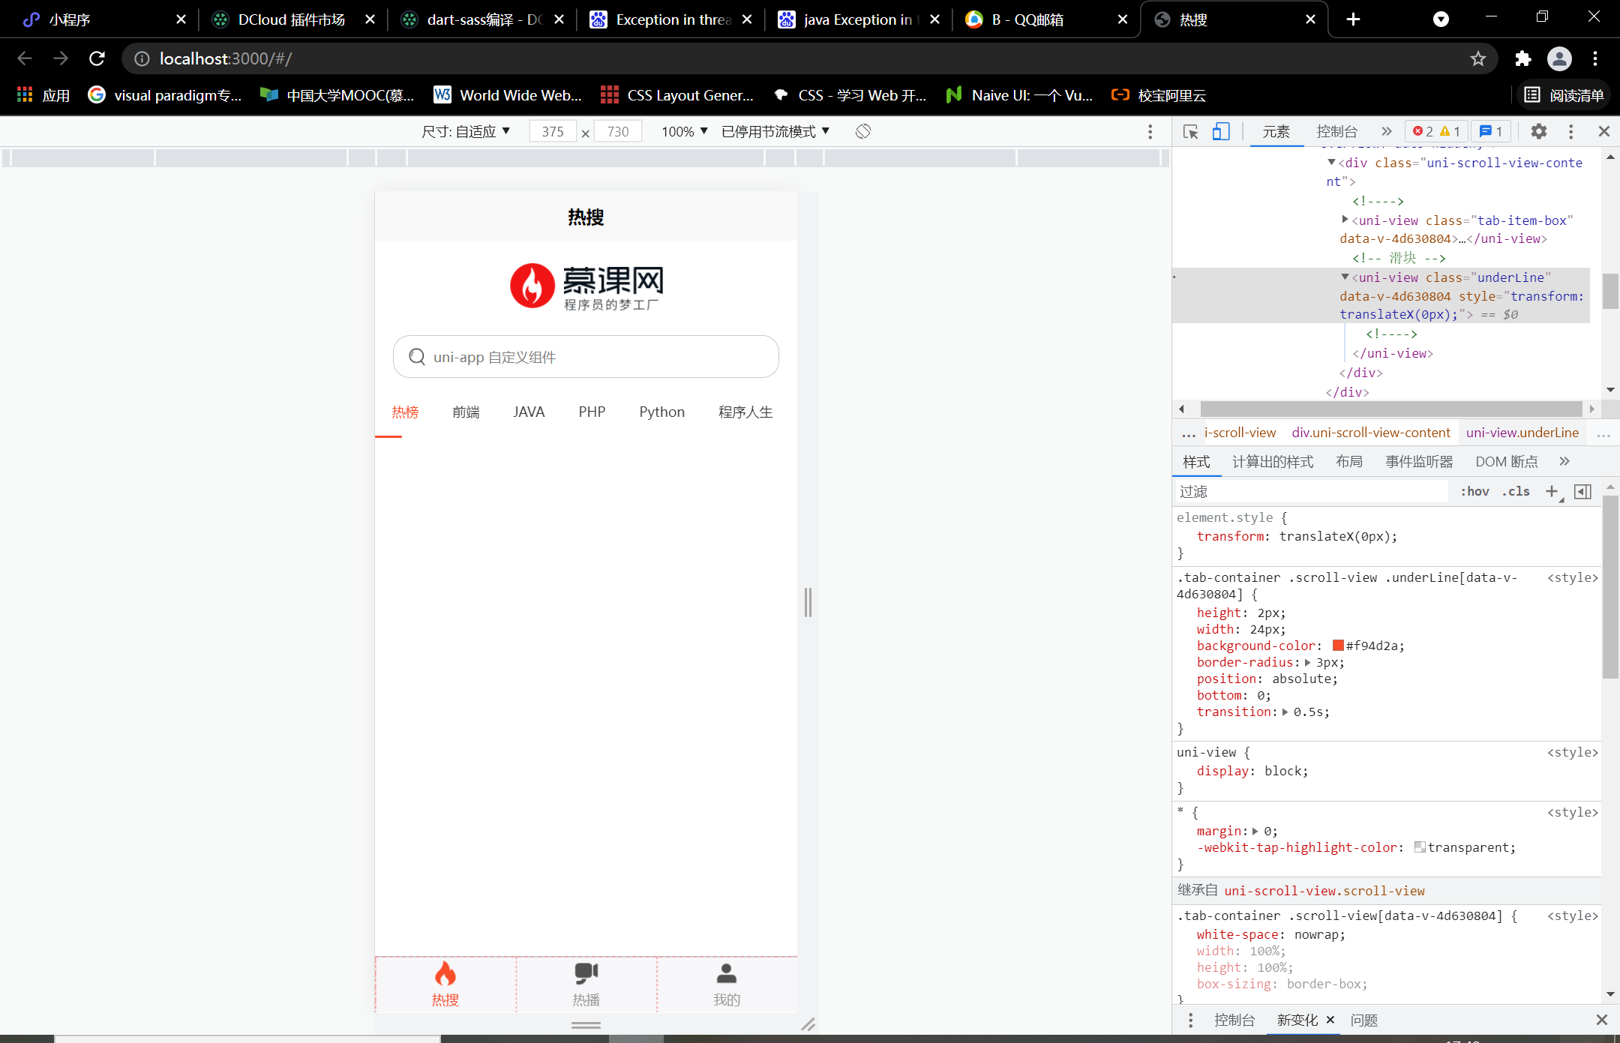This screenshot has height=1043, width=1620.
Task: Open DevTools settings gear
Action: [x=1539, y=132]
